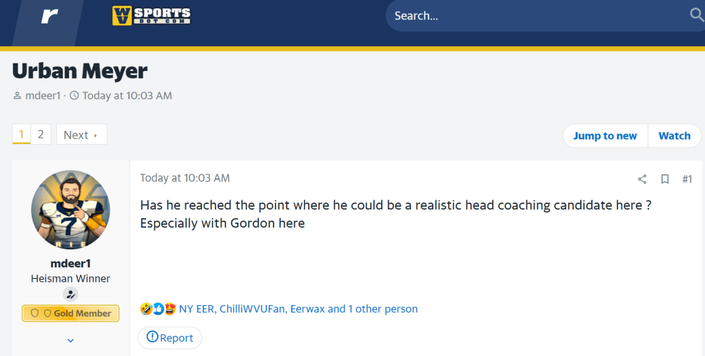Go to page 2 of thread
Image resolution: width=705 pixels, height=356 pixels.
pyautogui.click(x=41, y=134)
